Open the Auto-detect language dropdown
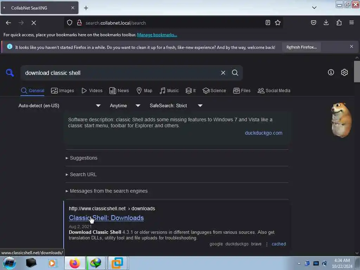Image resolution: width=360 pixels, height=270 pixels. 59,105
